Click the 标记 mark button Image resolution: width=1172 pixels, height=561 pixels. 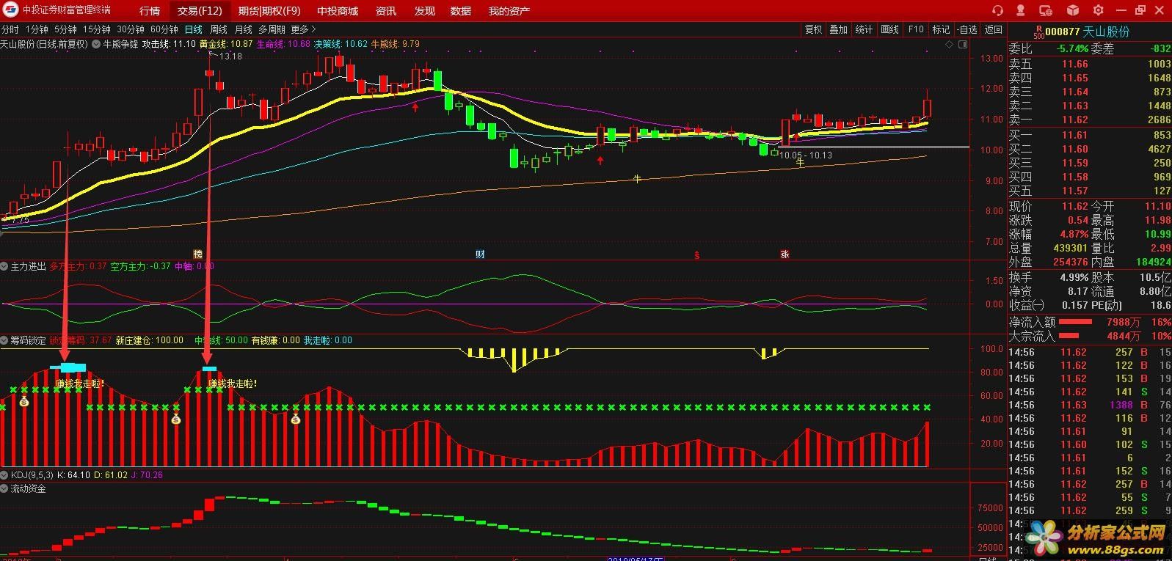tap(942, 29)
